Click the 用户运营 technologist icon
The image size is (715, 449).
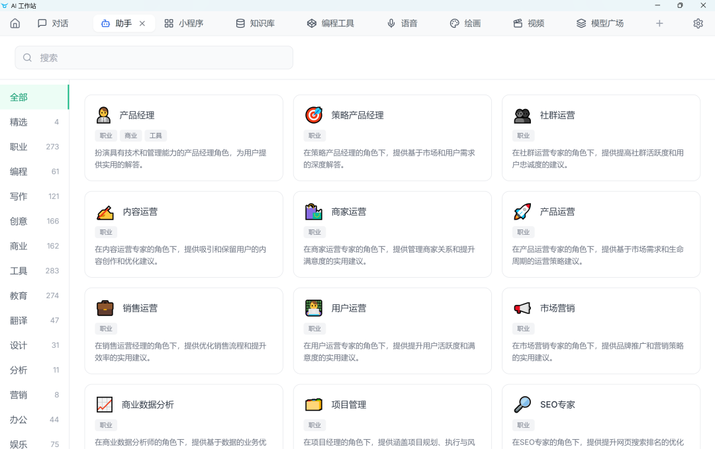coord(314,308)
